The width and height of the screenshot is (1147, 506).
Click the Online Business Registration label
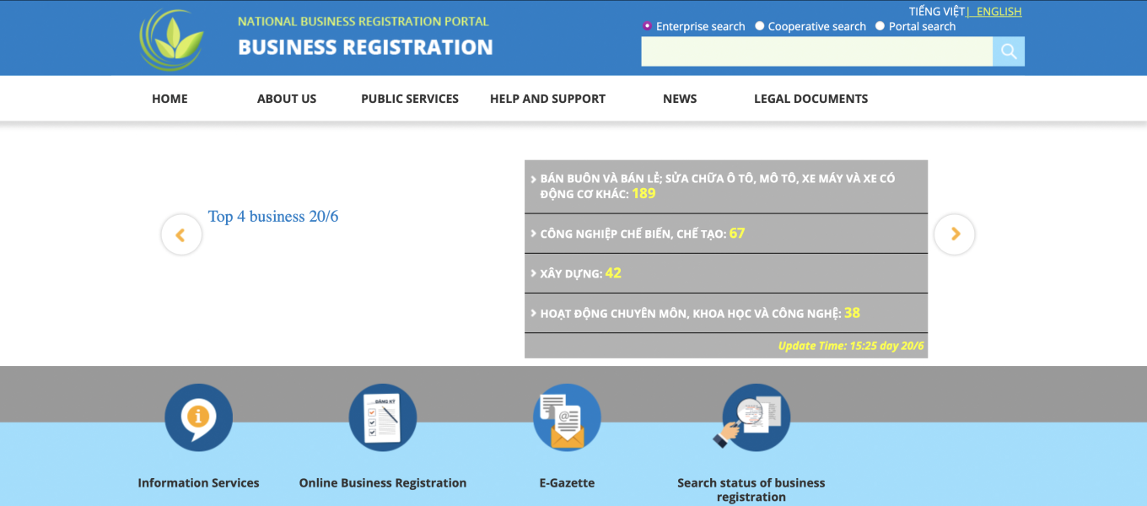(x=383, y=483)
